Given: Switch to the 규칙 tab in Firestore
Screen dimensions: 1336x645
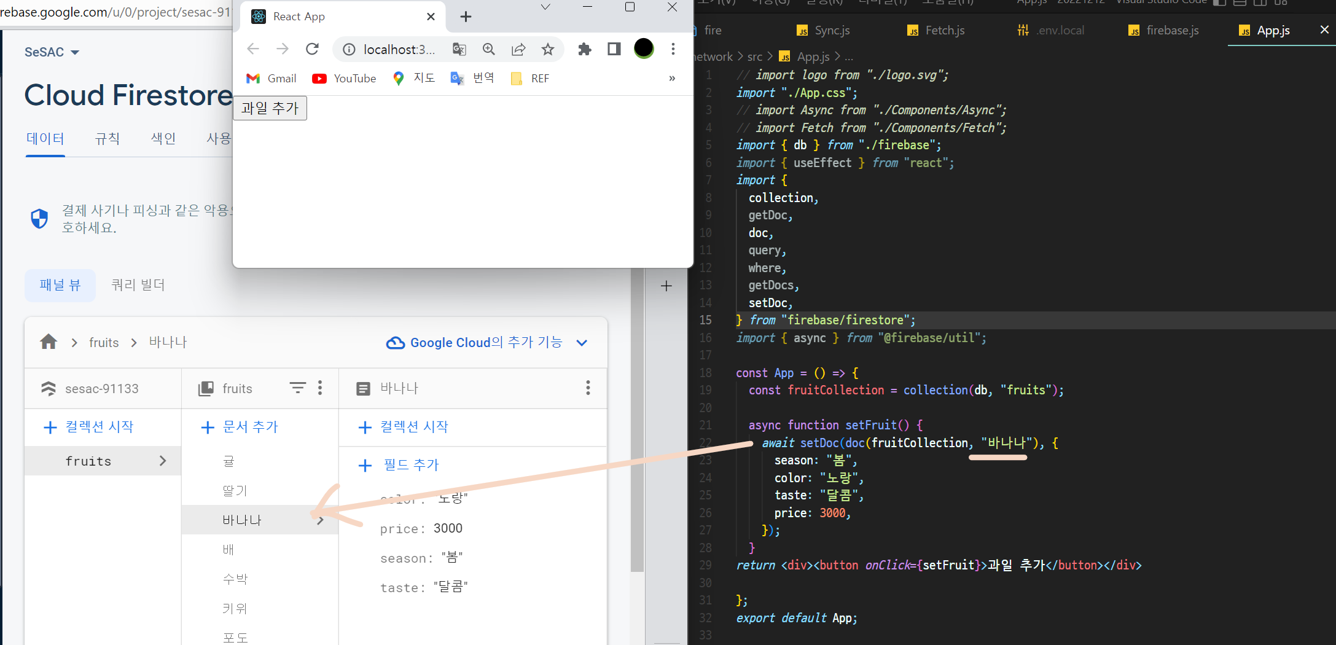Looking at the screenshot, I should (x=107, y=139).
